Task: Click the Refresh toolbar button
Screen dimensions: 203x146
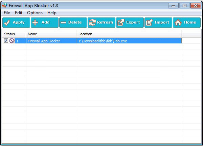Action: [101, 23]
